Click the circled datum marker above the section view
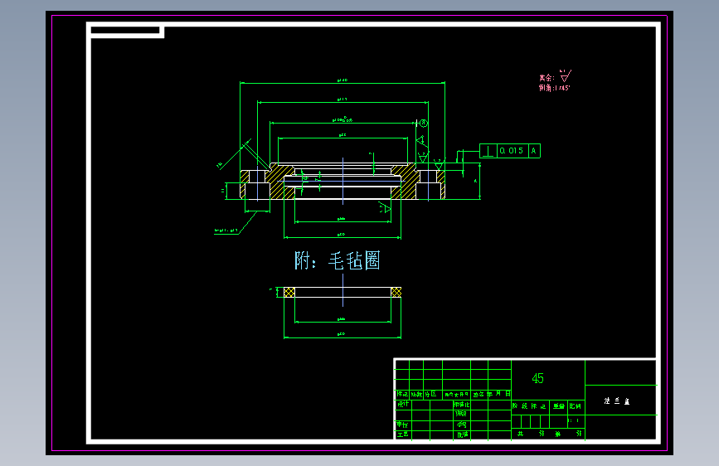This screenshot has width=719, height=466. pyautogui.click(x=423, y=123)
